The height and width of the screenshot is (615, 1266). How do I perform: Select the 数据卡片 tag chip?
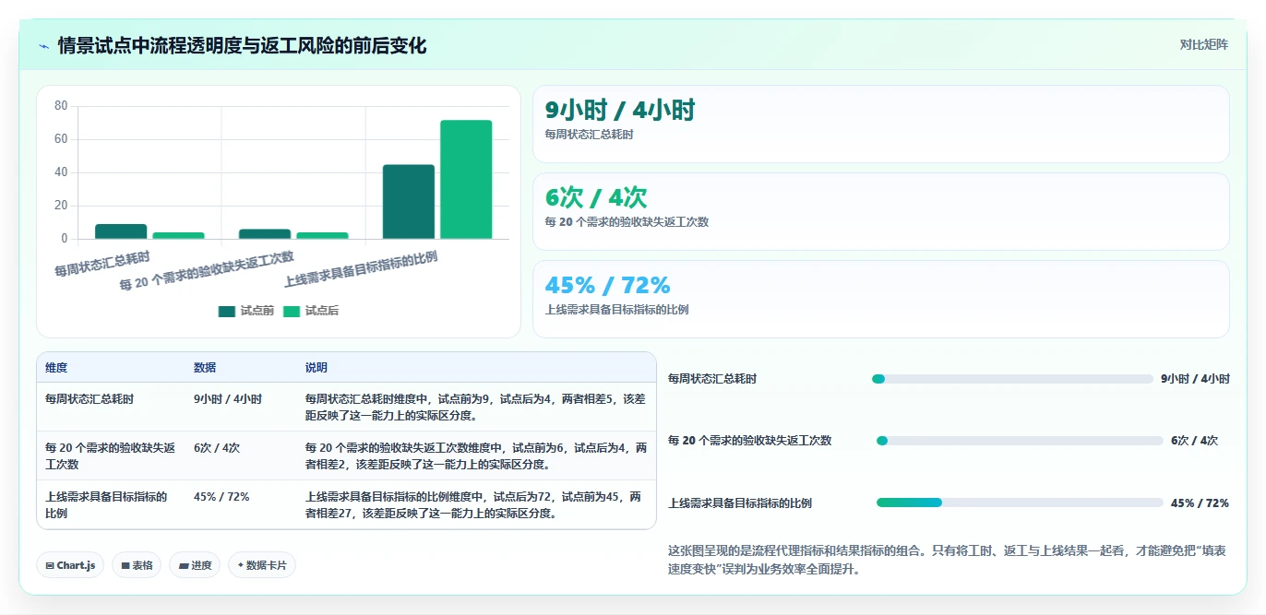(262, 565)
